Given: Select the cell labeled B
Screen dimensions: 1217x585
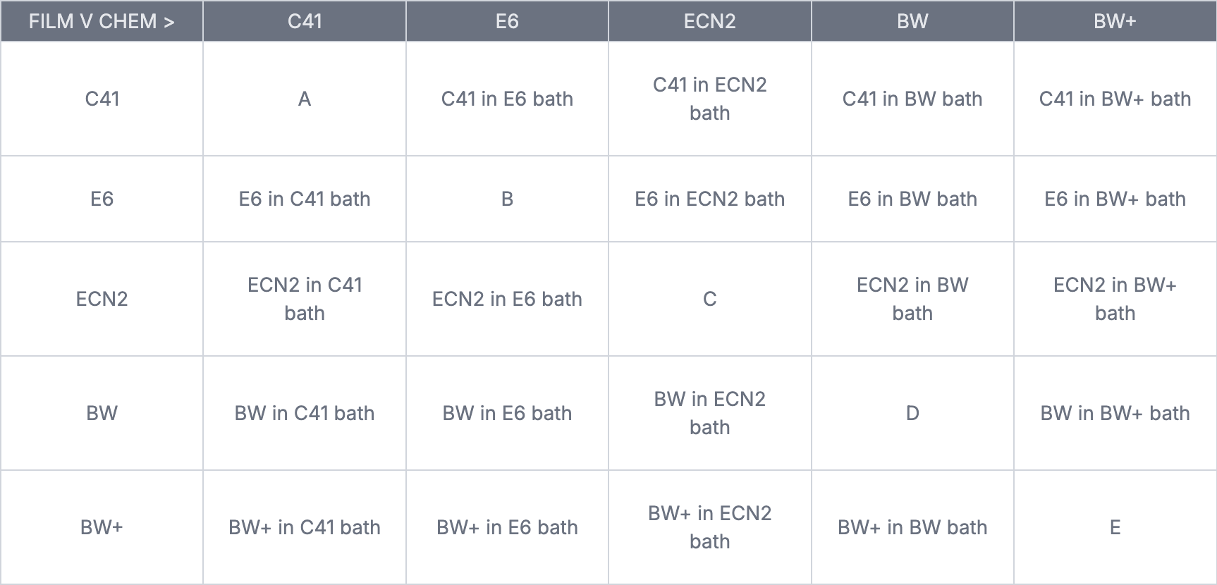Looking at the screenshot, I should coord(507,199).
